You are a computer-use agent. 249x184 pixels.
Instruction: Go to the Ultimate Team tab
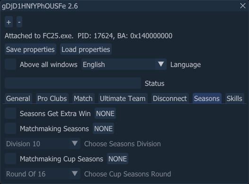(123, 99)
